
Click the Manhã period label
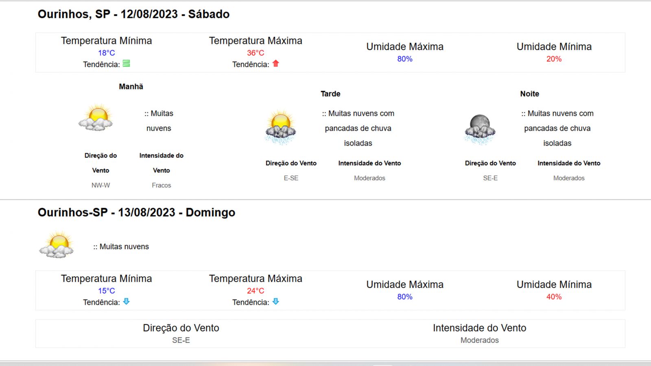coord(131,87)
